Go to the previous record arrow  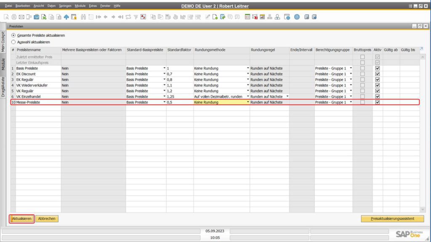(106, 17)
